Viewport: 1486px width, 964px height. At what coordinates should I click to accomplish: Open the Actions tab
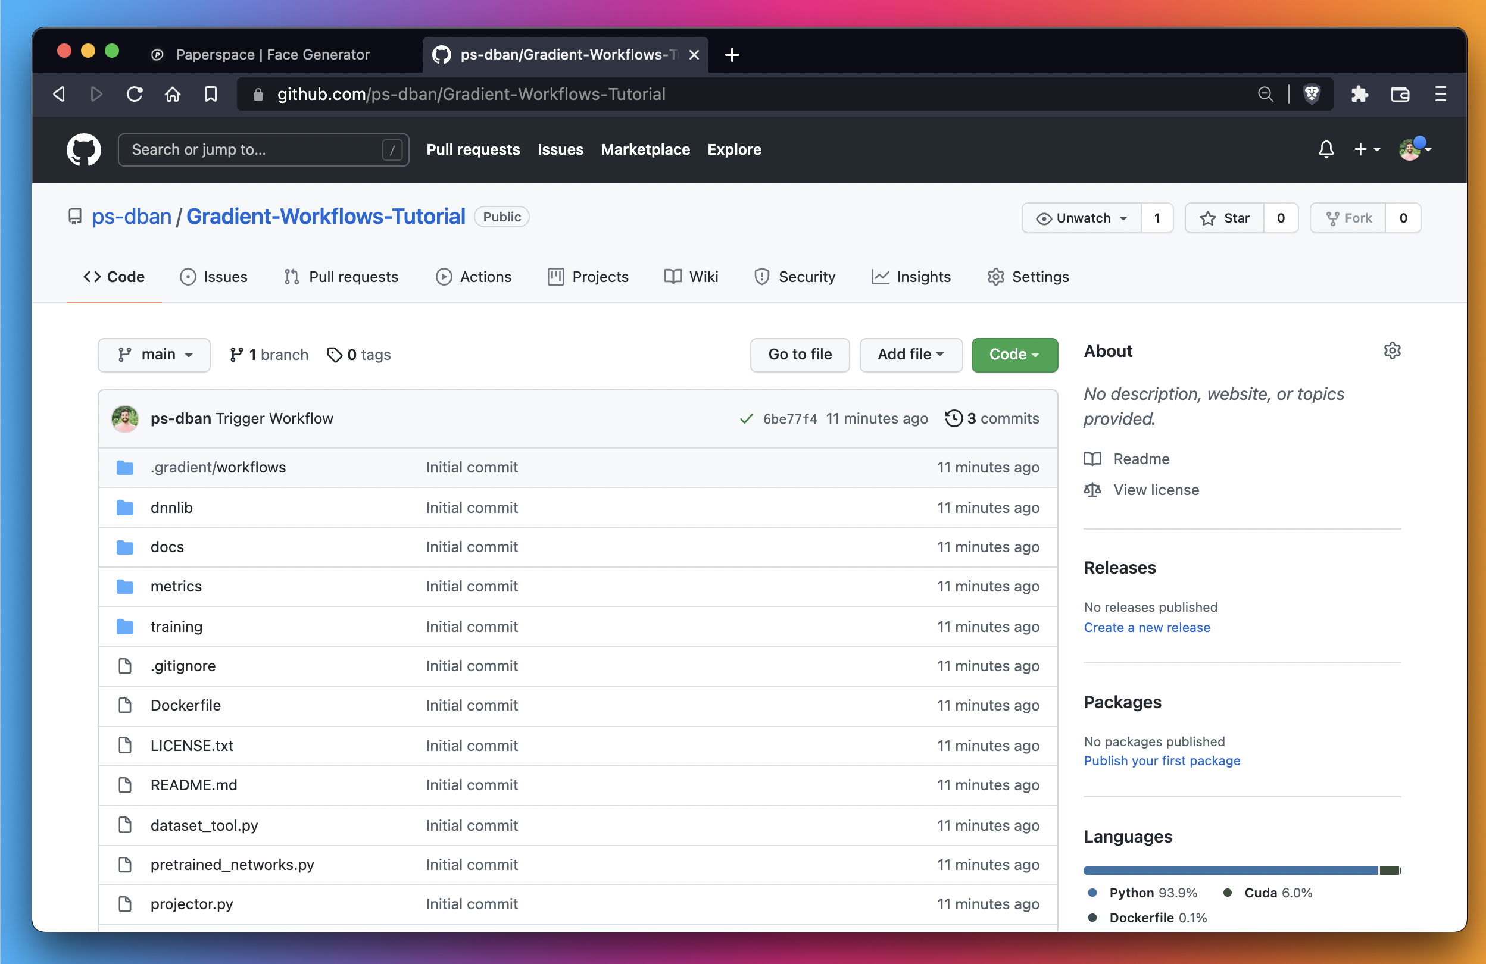pyautogui.click(x=473, y=277)
